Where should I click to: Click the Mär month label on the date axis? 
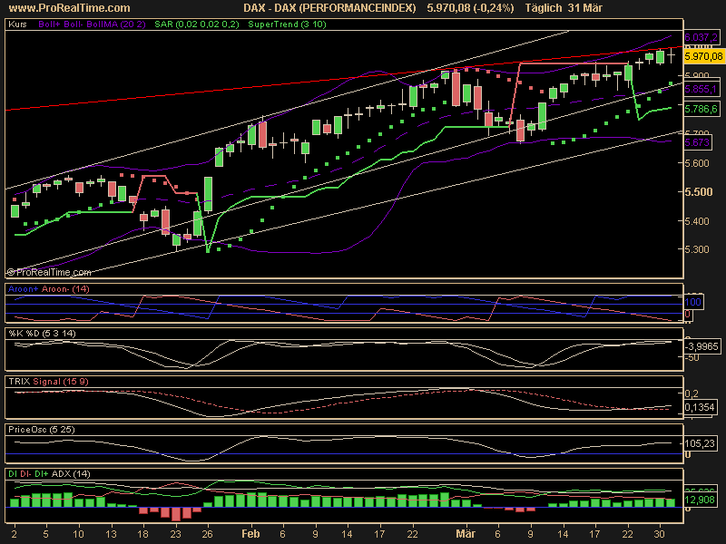pos(466,534)
